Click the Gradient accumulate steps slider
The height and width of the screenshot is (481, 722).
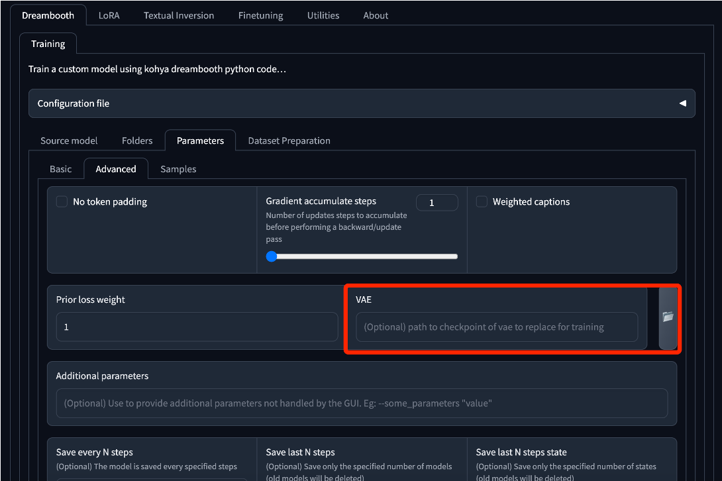pyautogui.click(x=362, y=256)
